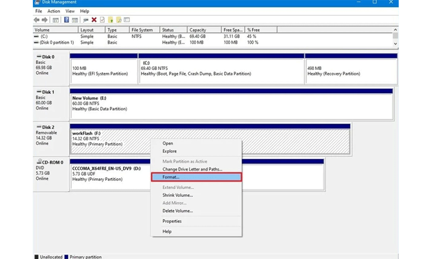Click the red X delete toolbar icon
Viewport: 432px width, 259px height.
tap(94, 20)
